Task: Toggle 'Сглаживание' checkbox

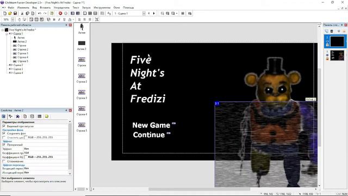Action: coord(4,161)
